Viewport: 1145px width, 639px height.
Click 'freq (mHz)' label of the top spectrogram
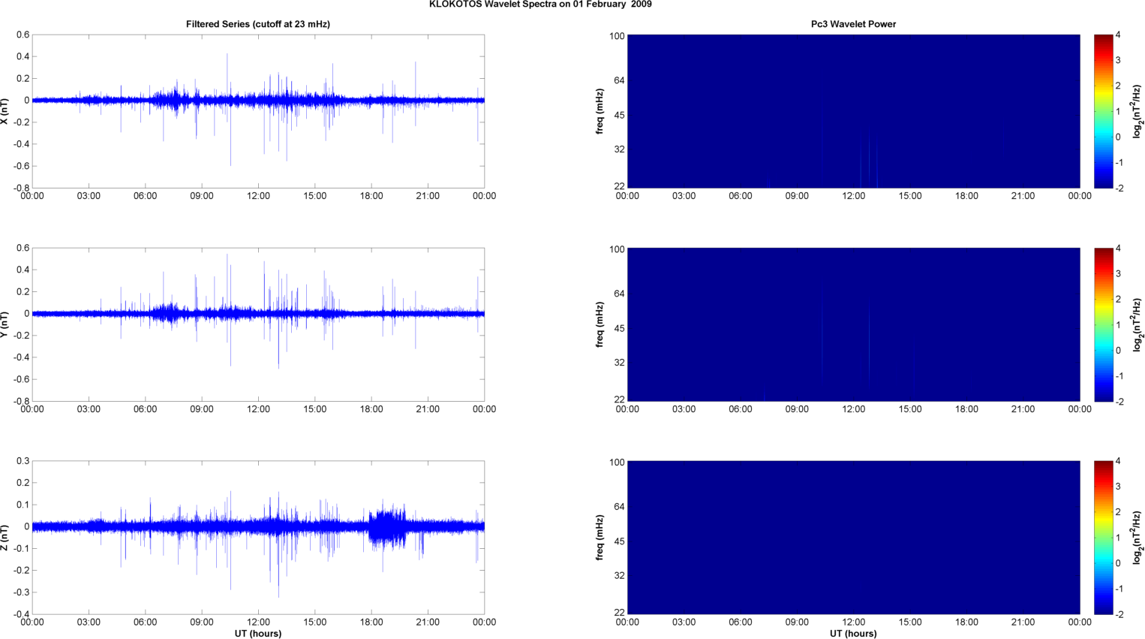pos(600,111)
